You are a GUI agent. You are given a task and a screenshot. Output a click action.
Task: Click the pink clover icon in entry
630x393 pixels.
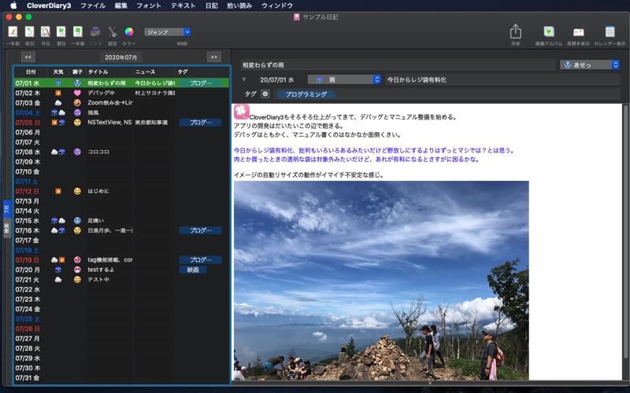coord(242,112)
